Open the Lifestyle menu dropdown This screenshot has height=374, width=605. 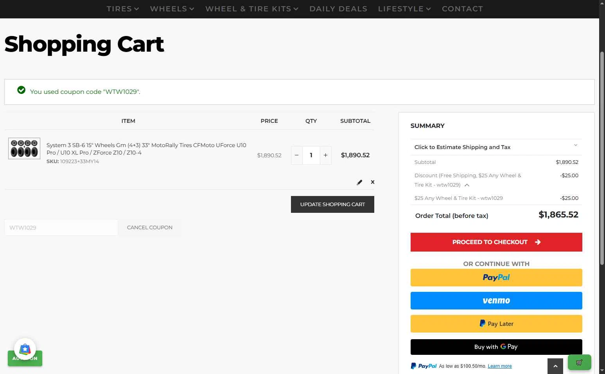(x=404, y=9)
